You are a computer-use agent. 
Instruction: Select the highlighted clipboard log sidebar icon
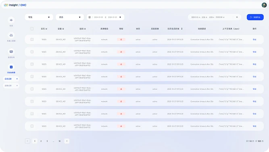[11, 67]
